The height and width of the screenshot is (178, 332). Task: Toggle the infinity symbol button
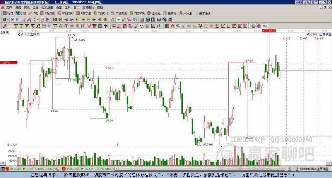[265, 26]
